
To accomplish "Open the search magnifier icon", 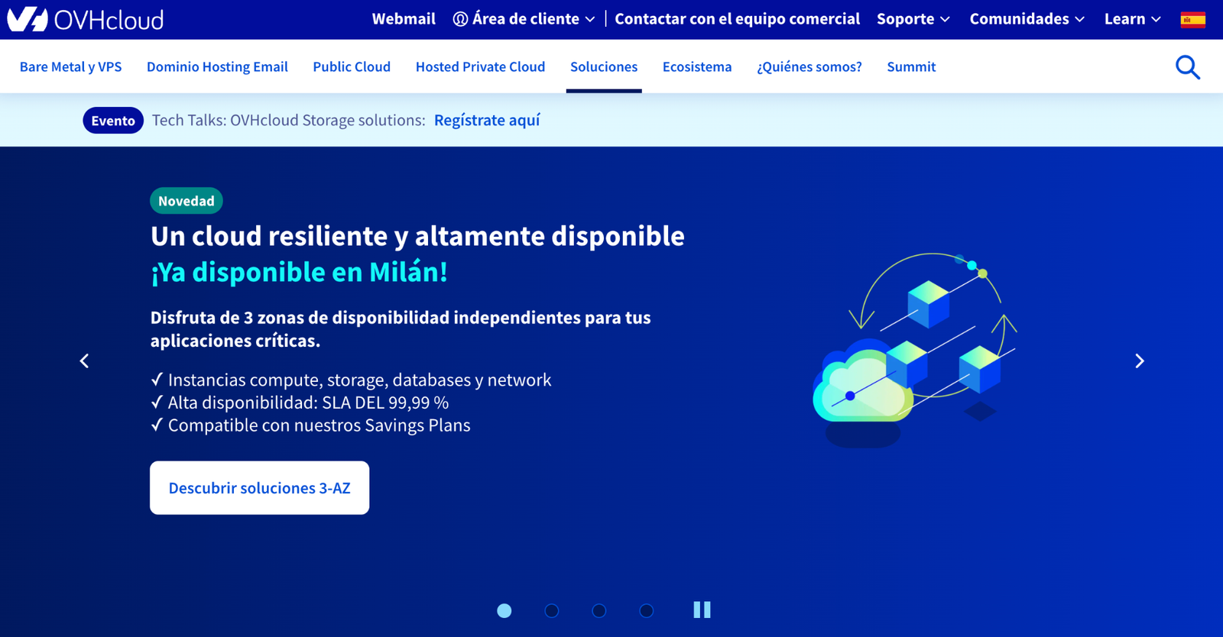I will pyautogui.click(x=1187, y=67).
